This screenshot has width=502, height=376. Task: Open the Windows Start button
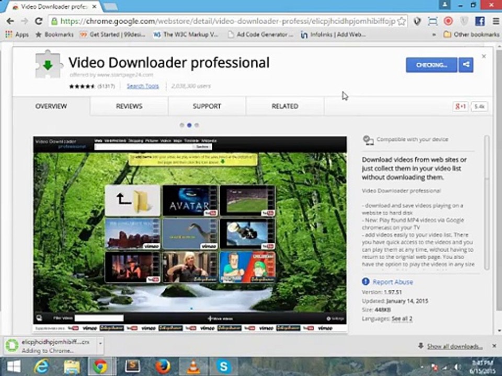(13, 367)
